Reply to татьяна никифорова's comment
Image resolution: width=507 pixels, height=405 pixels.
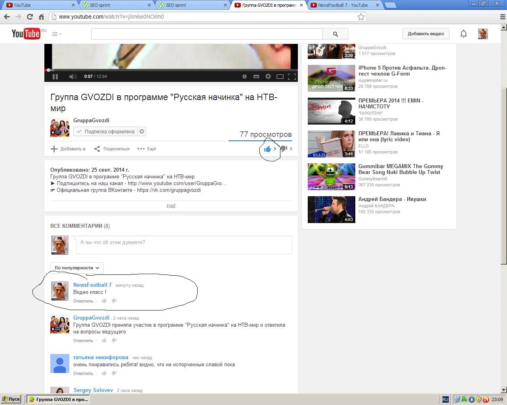(83, 373)
